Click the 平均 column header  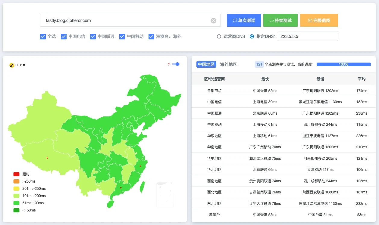(x=362, y=79)
